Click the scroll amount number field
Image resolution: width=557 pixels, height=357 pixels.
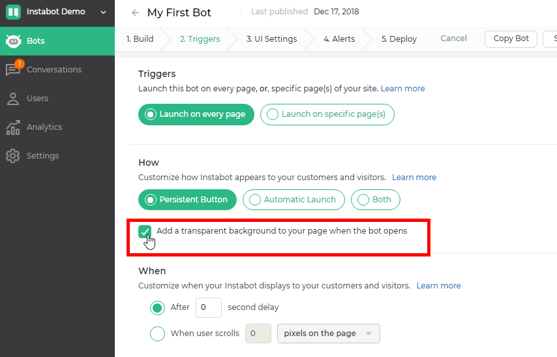point(258,334)
